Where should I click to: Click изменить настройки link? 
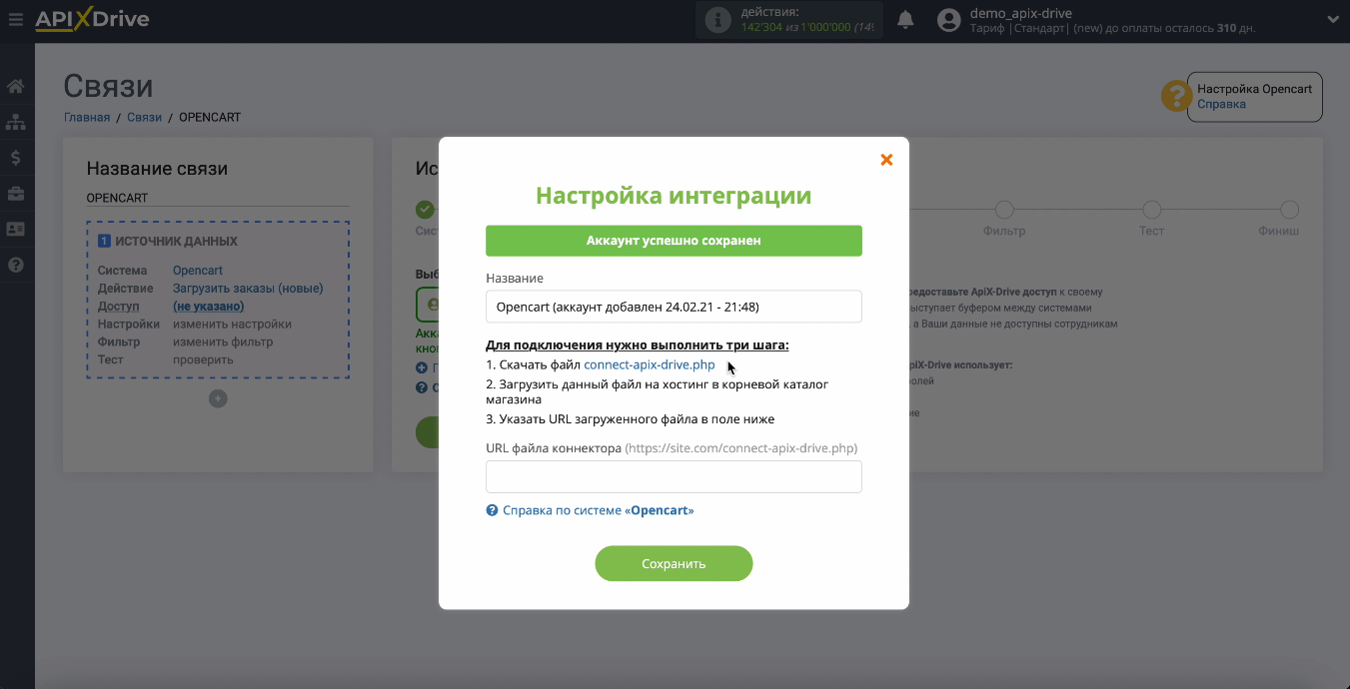click(232, 325)
